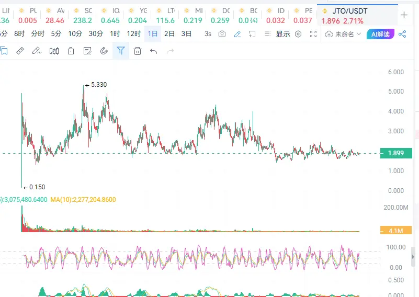Click the lock drawings icon

coord(71,51)
